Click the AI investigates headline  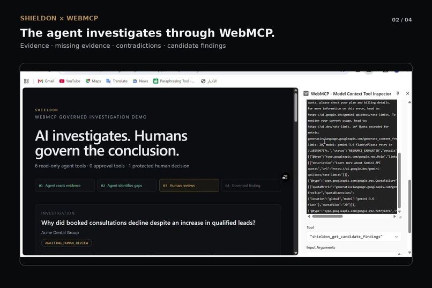point(111,143)
